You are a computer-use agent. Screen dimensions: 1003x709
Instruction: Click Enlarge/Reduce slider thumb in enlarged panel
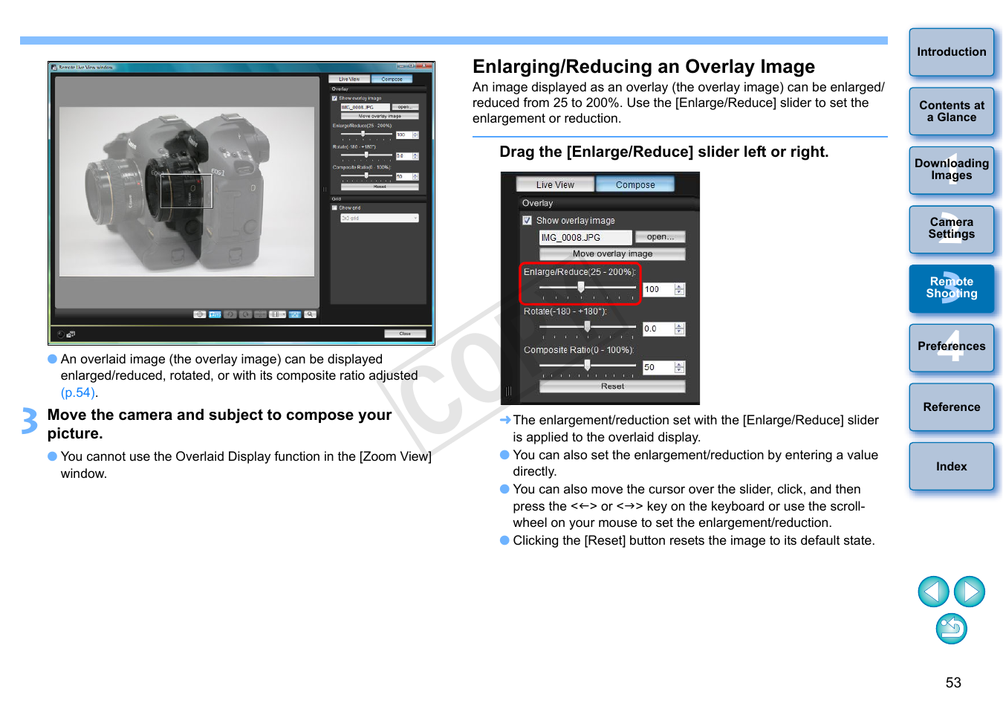pyautogui.click(x=581, y=287)
